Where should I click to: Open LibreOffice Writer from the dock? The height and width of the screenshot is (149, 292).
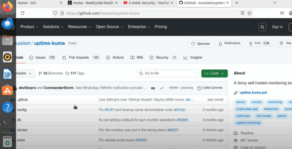pos(7,74)
